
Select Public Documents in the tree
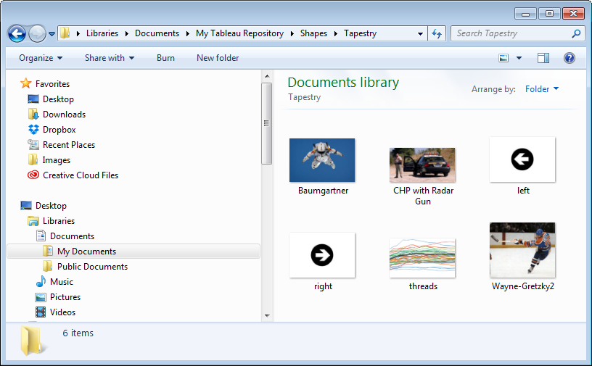coord(93,267)
